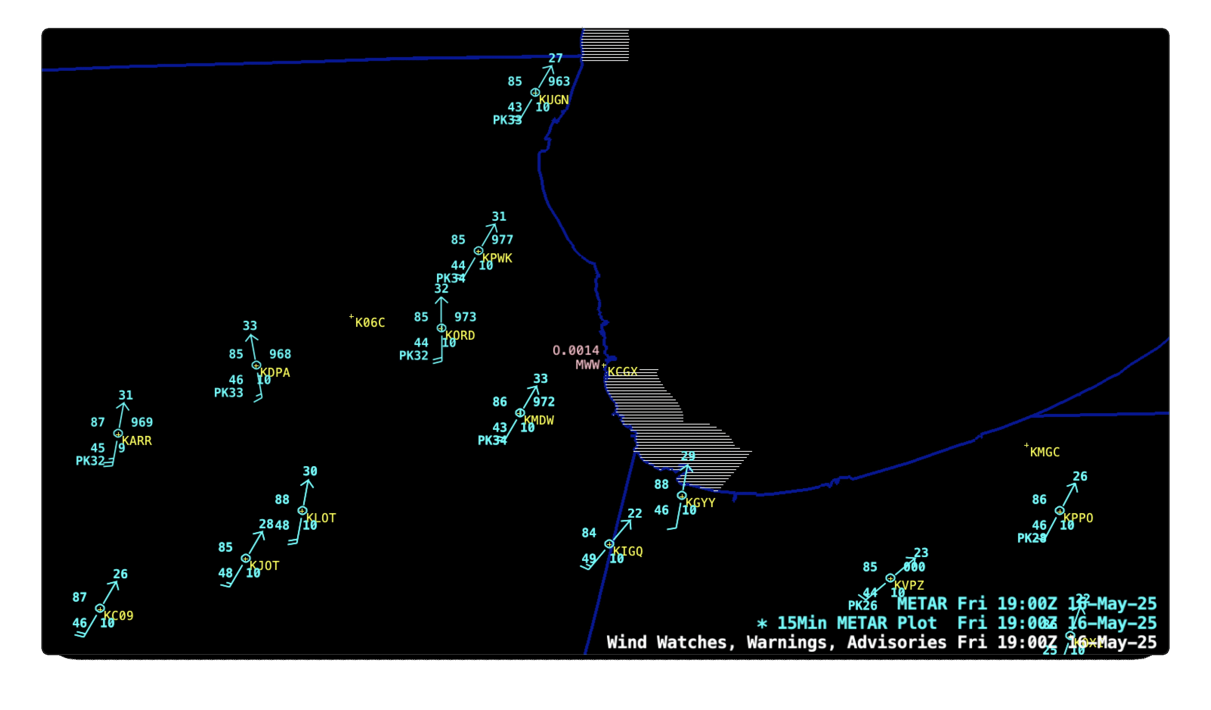Select the KCGX station plus marker
Image resolution: width=1211 pixels, height=710 pixels.
coord(604,366)
